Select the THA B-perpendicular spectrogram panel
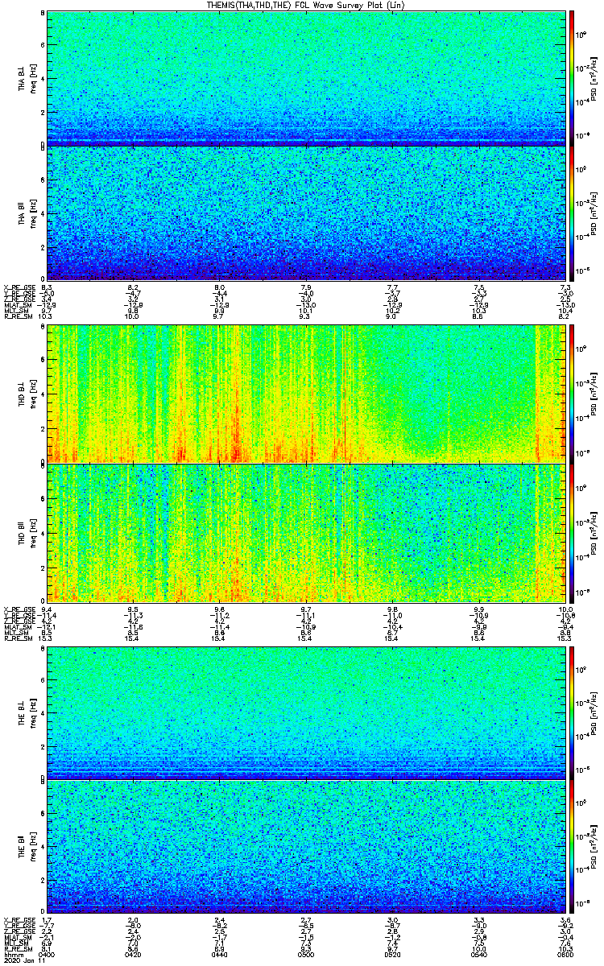 pyautogui.click(x=306, y=78)
